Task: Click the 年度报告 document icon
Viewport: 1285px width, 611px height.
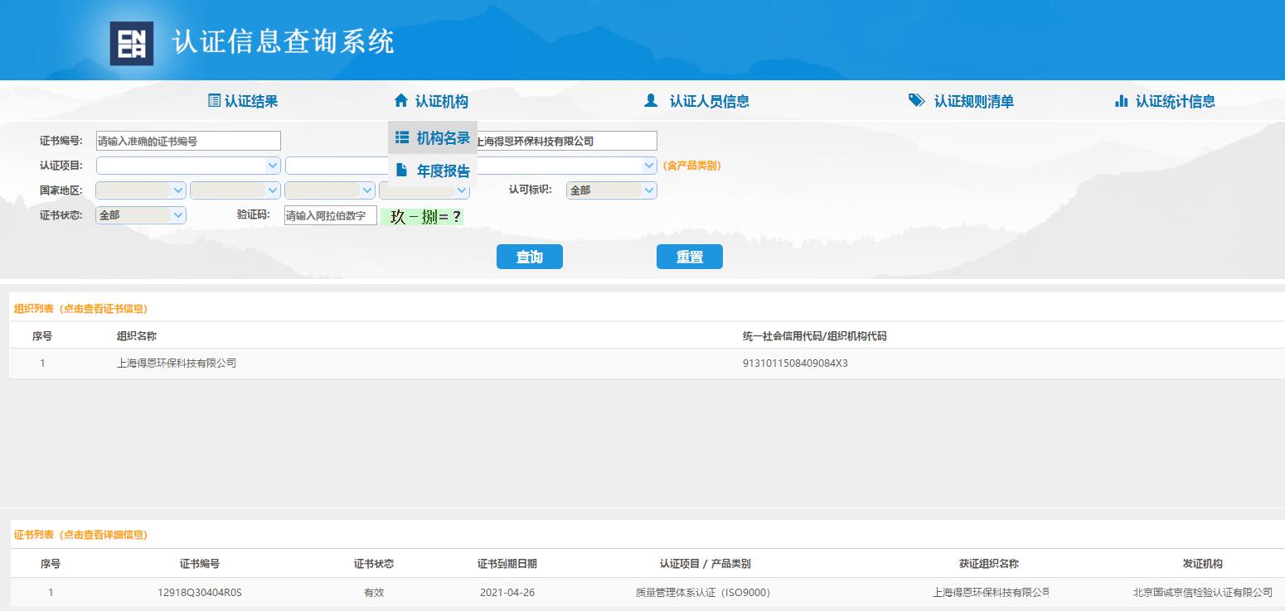Action: click(402, 171)
